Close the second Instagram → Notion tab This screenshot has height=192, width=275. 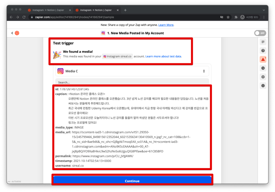[x=118, y=10]
